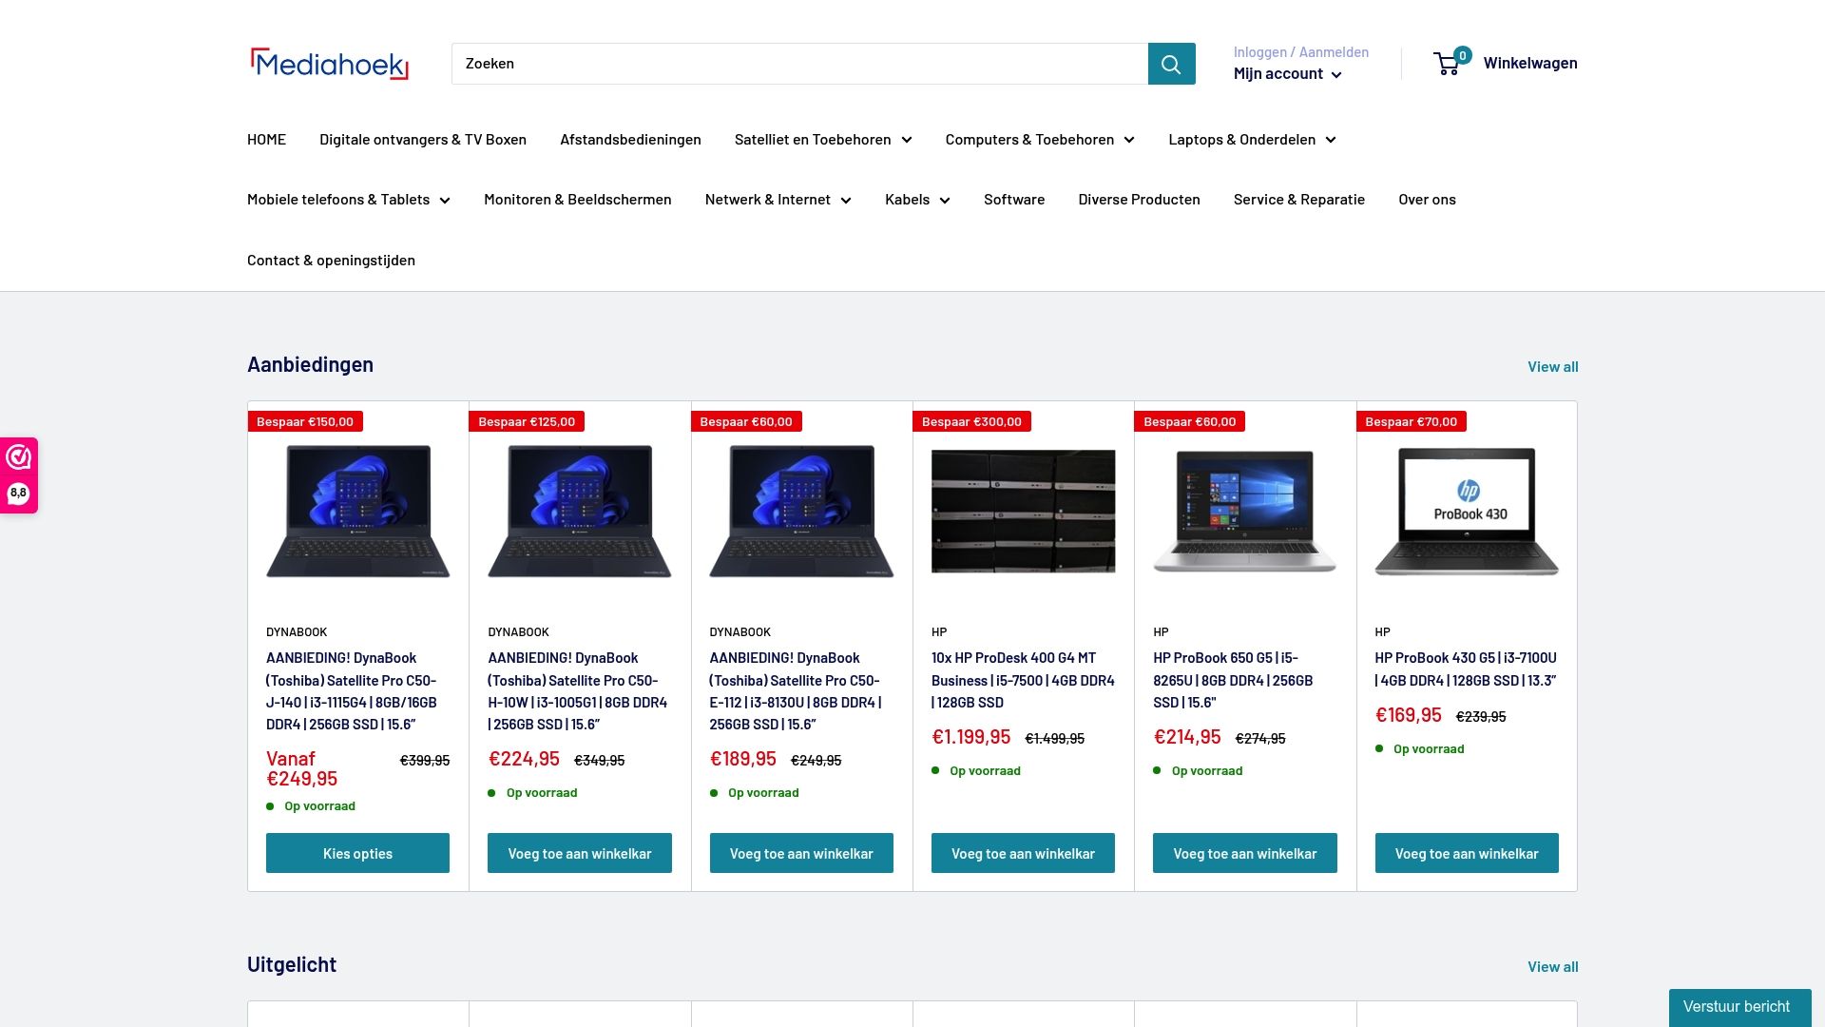The image size is (1825, 1027).
Task: Open HP ProDesk 400 G4 product image
Action: click(x=1023, y=512)
